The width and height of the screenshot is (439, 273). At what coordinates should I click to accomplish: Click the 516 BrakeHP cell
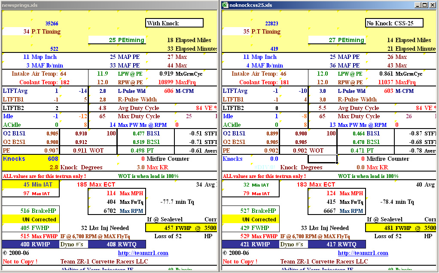click(x=30, y=211)
